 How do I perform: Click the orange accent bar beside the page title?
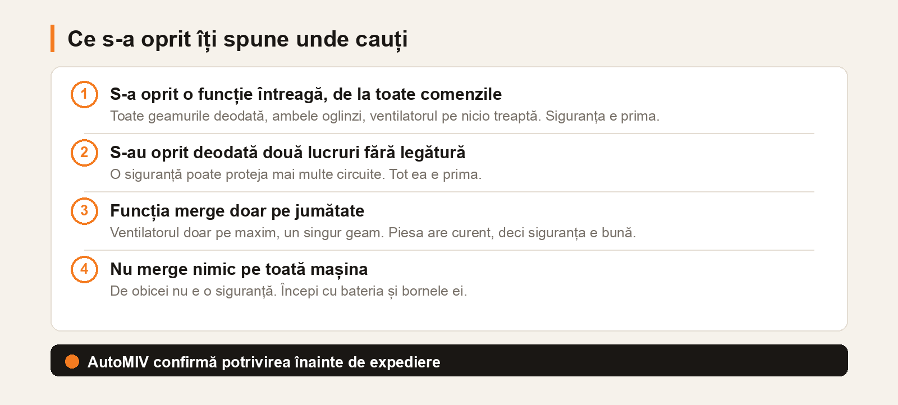click(52, 39)
